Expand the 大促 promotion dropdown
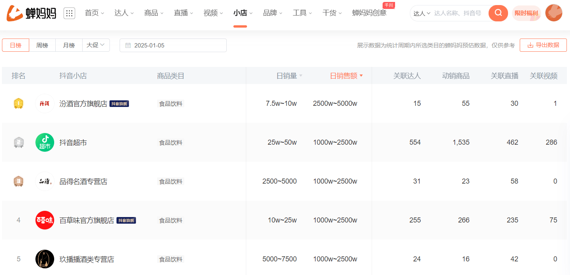Viewport: 570px width, 275px height. point(96,45)
